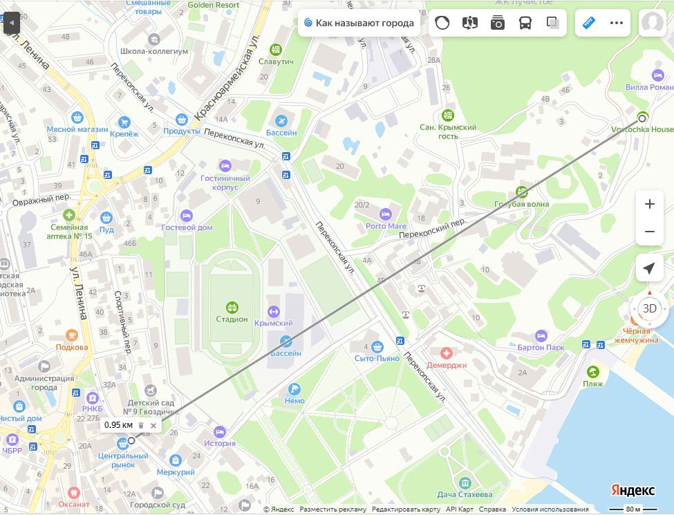Click the Стадион map marker icon
This screenshot has width=674, height=515.
pos(232,307)
